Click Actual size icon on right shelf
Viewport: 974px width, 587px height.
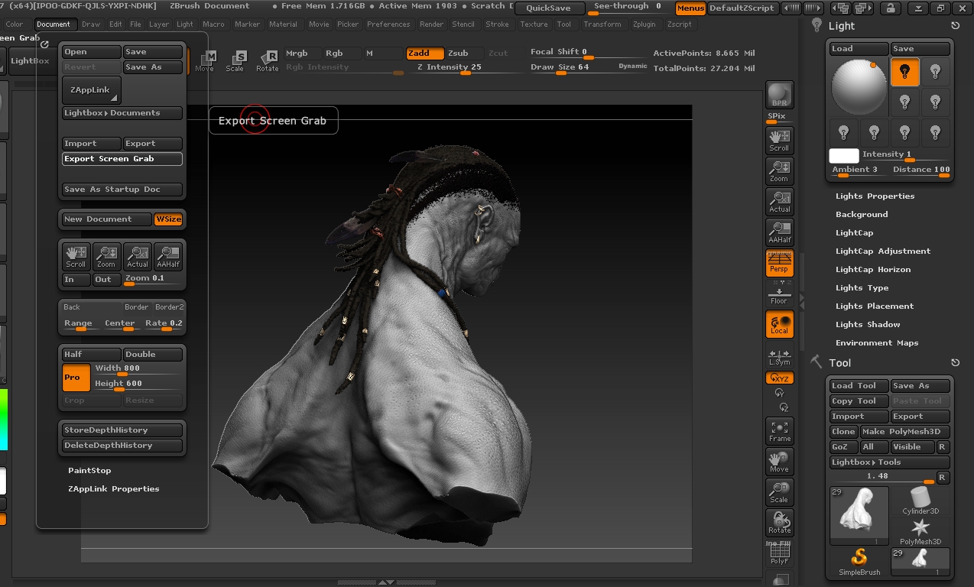point(779,202)
